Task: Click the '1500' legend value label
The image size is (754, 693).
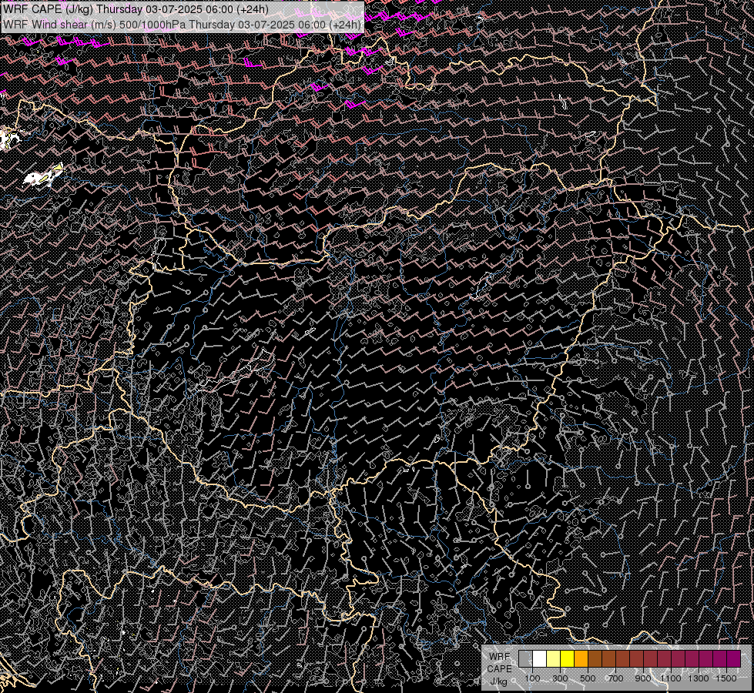Action: point(726,678)
